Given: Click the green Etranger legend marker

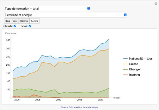Looking at the screenshot, I should pyautogui.click(x=125, y=69).
